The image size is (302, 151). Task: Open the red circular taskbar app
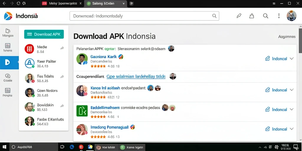pos(81,147)
